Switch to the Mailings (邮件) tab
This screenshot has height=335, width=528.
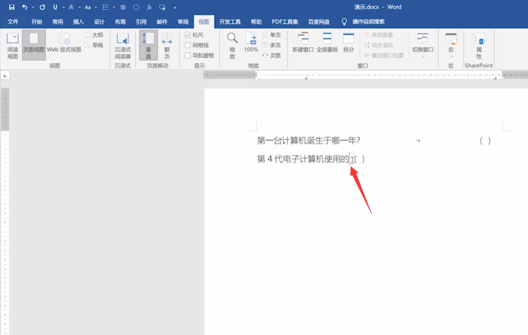point(162,22)
